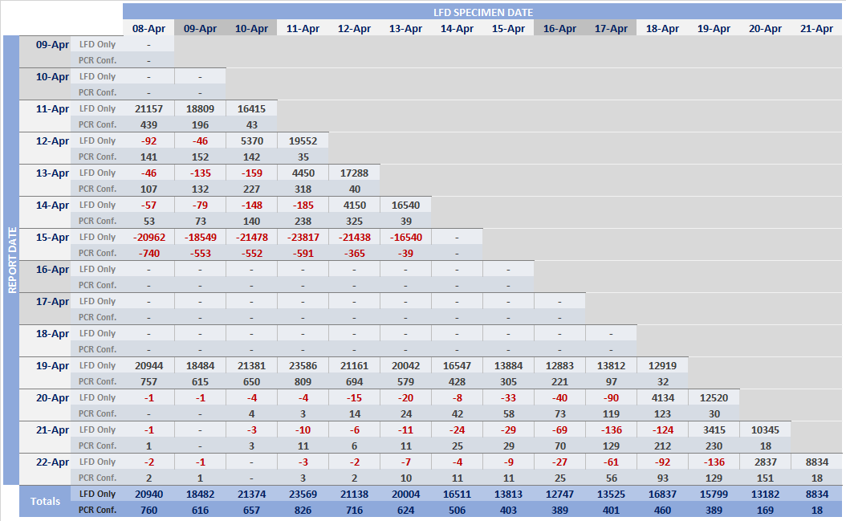The height and width of the screenshot is (521, 846).
Task: Click the PCR Conf. value 318
Action: coord(303,189)
